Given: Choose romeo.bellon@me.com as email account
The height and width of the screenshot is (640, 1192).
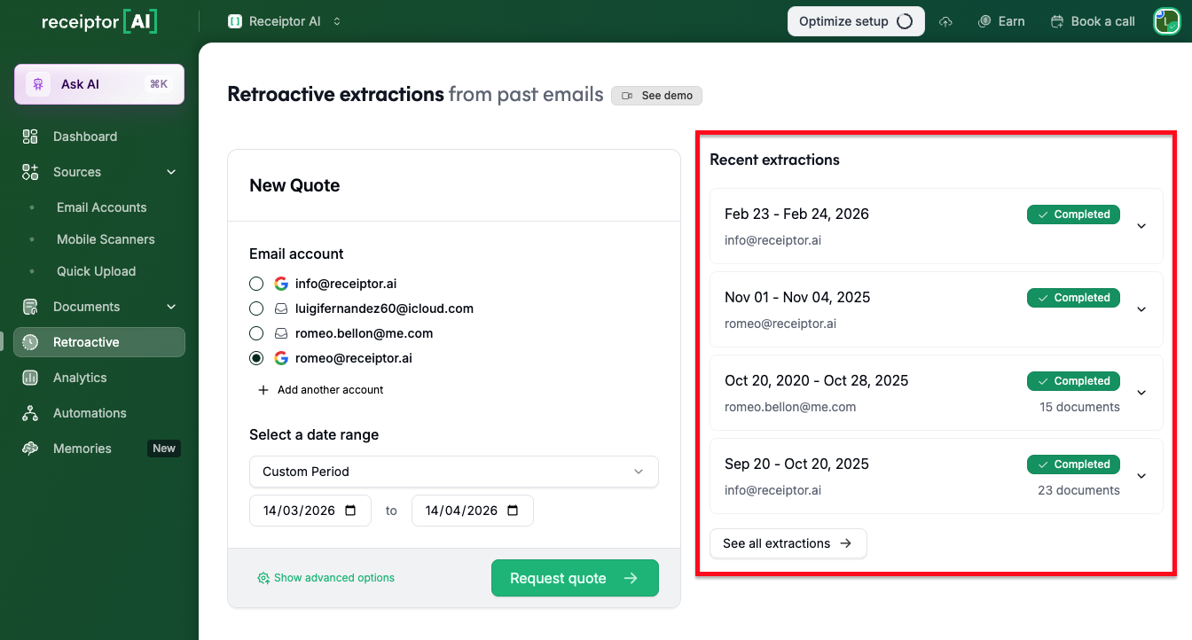Looking at the screenshot, I should (x=256, y=333).
